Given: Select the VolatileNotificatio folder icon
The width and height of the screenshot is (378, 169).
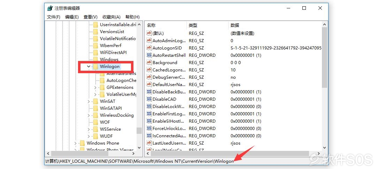Looking at the screenshot, I should pos(96,39).
